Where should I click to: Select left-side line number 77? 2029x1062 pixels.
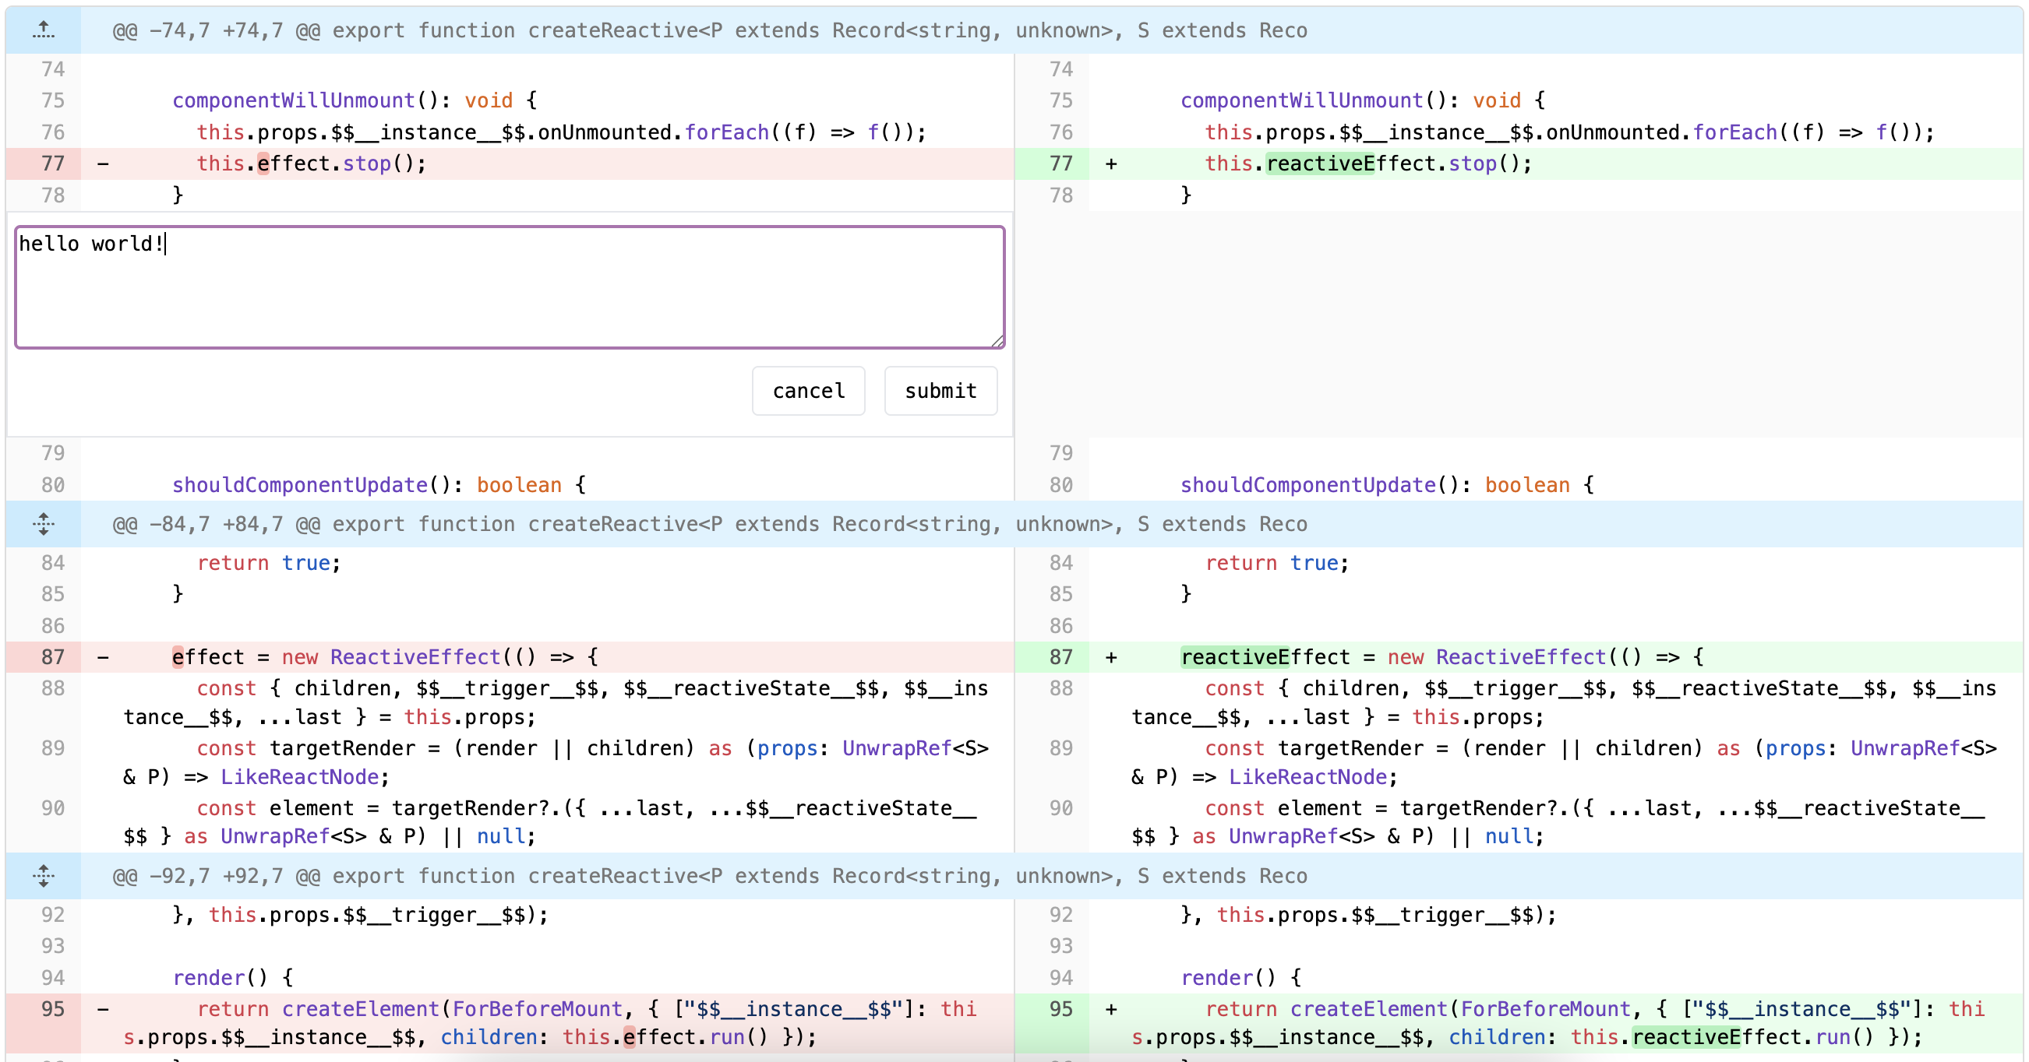(x=53, y=164)
